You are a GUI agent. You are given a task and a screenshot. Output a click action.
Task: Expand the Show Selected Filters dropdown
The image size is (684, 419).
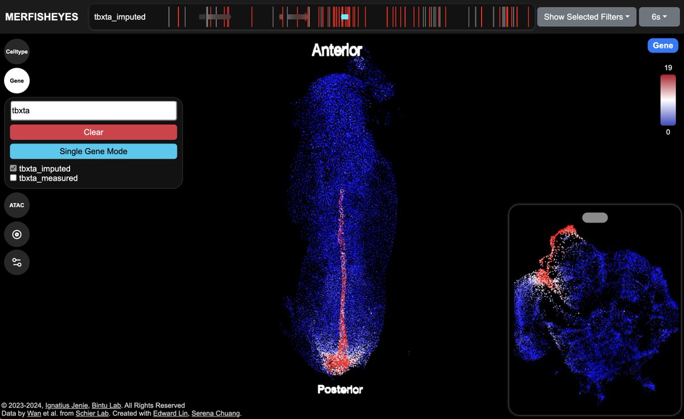(x=587, y=17)
